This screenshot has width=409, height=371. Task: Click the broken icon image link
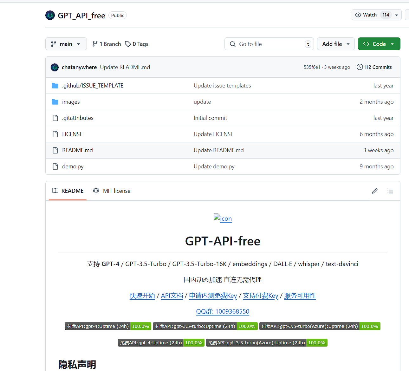pos(223,218)
